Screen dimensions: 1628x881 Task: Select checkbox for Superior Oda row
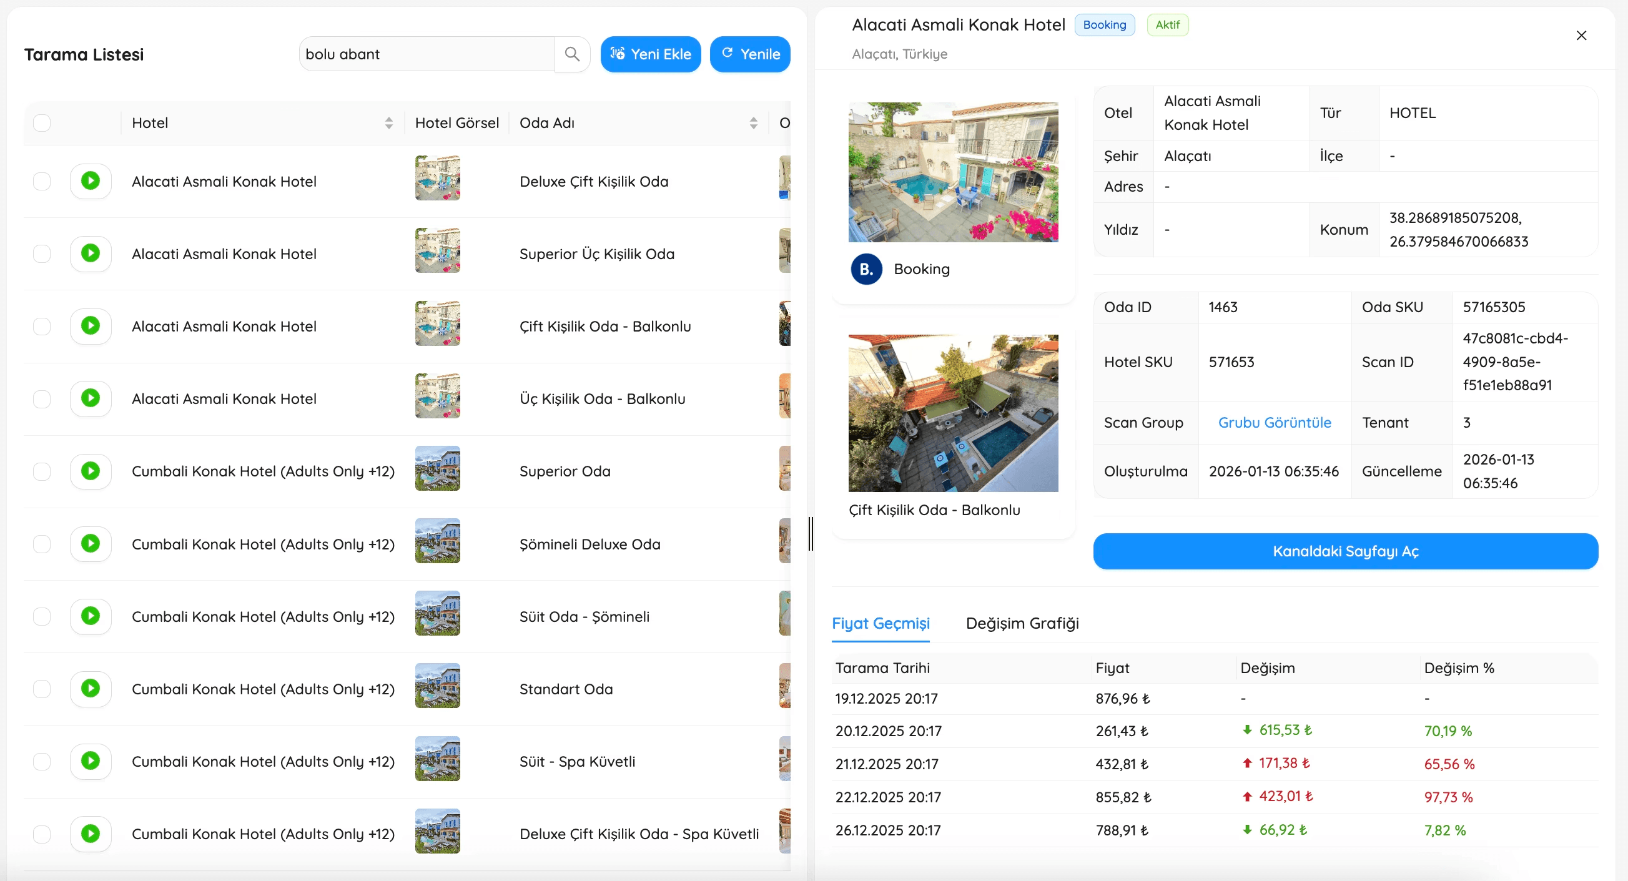[42, 471]
